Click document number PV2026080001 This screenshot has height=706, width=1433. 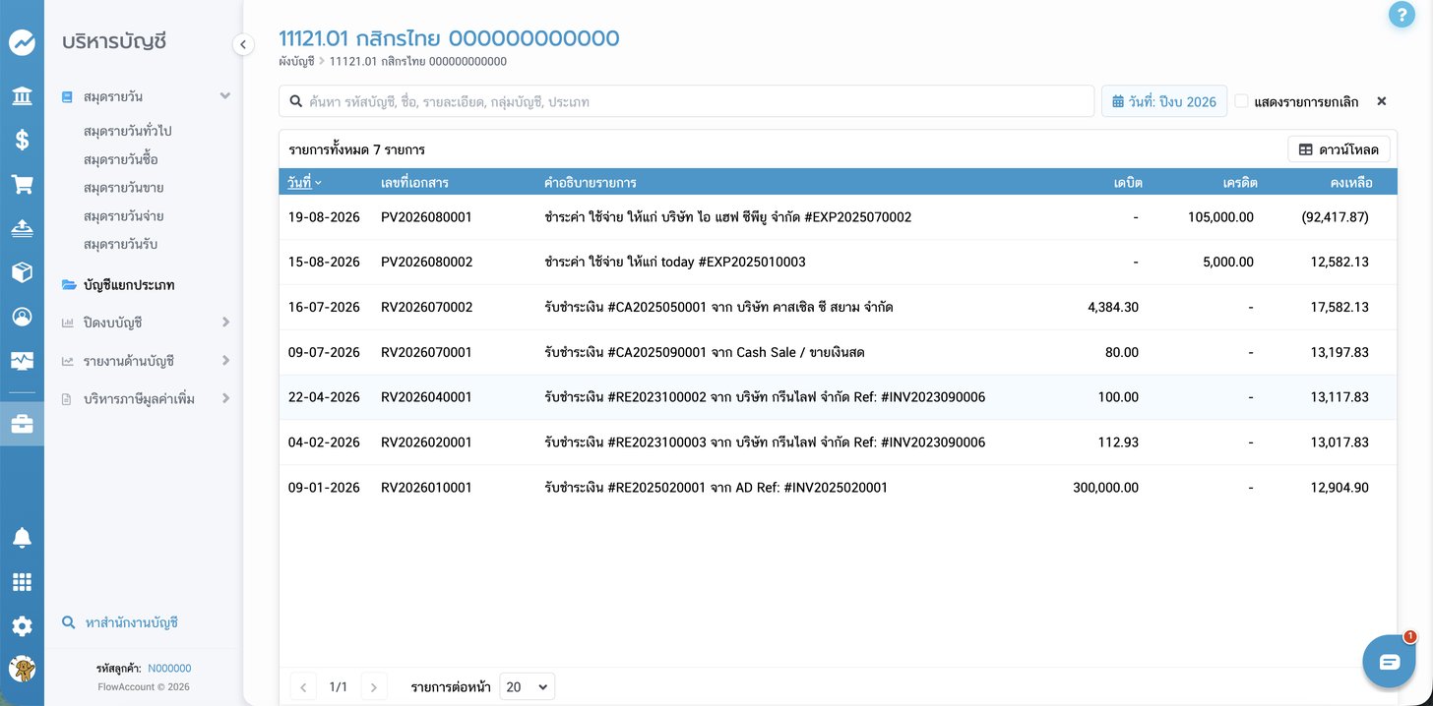pos(426,217)
